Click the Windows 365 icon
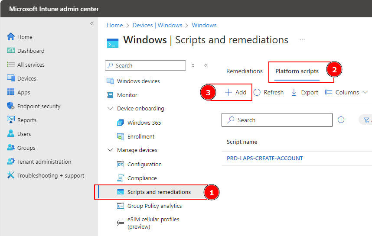 120,123
